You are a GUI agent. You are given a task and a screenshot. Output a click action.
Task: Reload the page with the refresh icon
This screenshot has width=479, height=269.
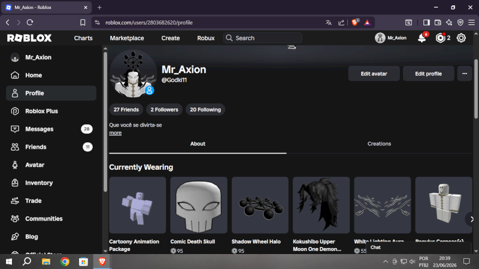pyautogui.click(x=30, y=22)
